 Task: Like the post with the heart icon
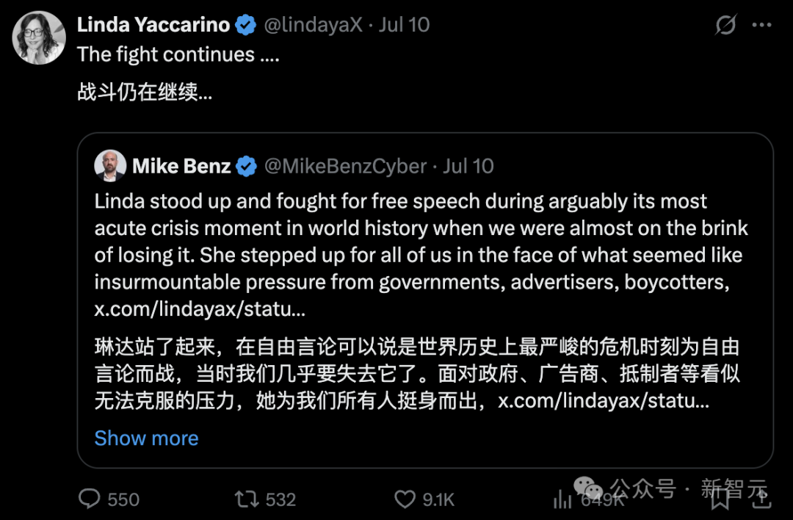point(405,499)
